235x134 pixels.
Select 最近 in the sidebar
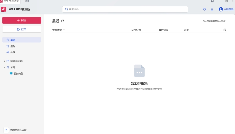[22, 40]
